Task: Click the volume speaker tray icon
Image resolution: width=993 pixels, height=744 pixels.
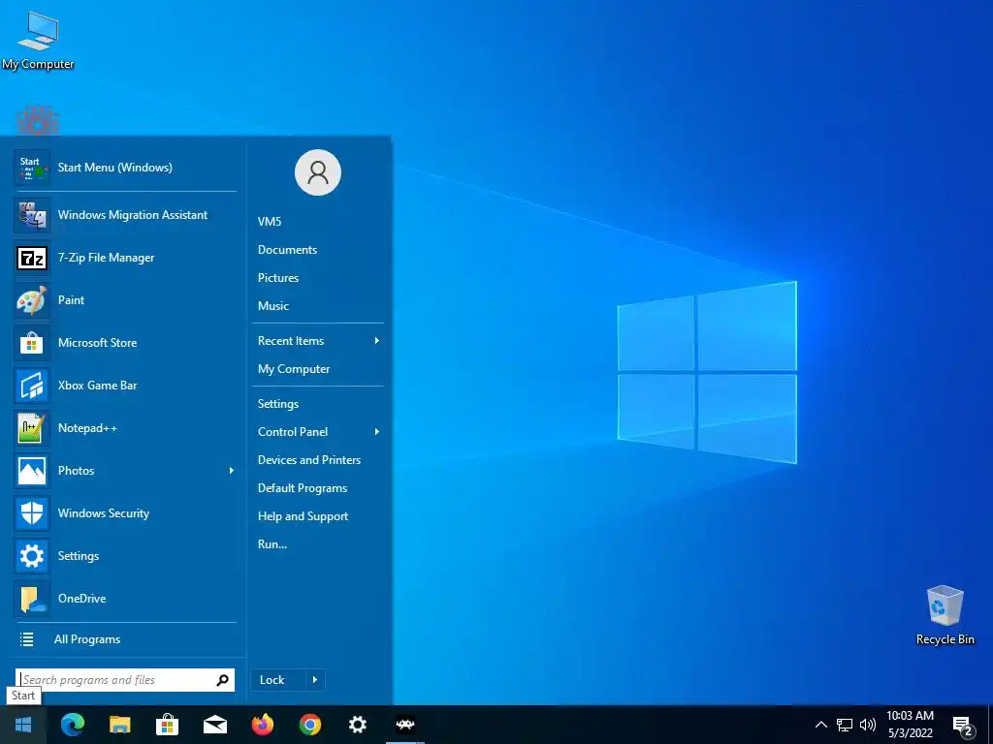Action: tap(868, 725)
